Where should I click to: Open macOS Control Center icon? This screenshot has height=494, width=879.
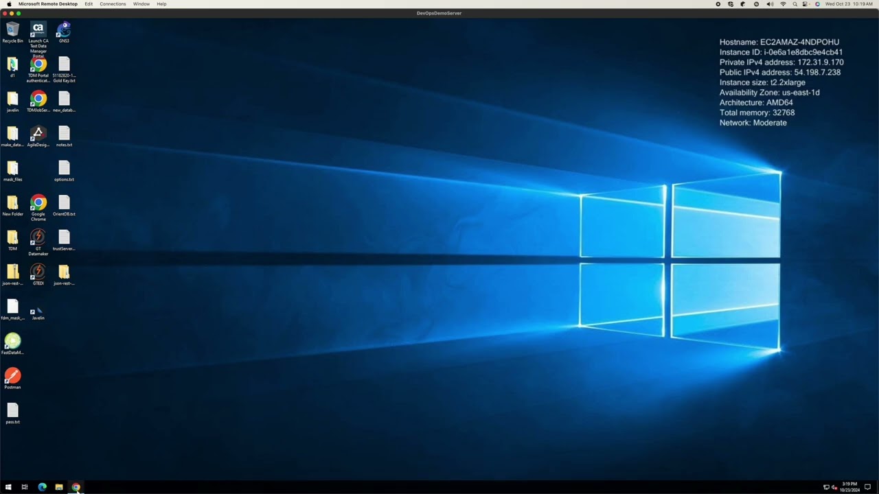(x=806, y=4)
